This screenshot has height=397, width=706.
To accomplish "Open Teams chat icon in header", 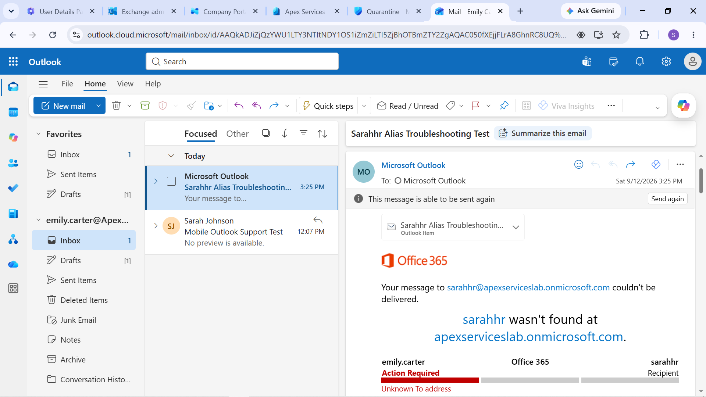I will click(587, 62).
